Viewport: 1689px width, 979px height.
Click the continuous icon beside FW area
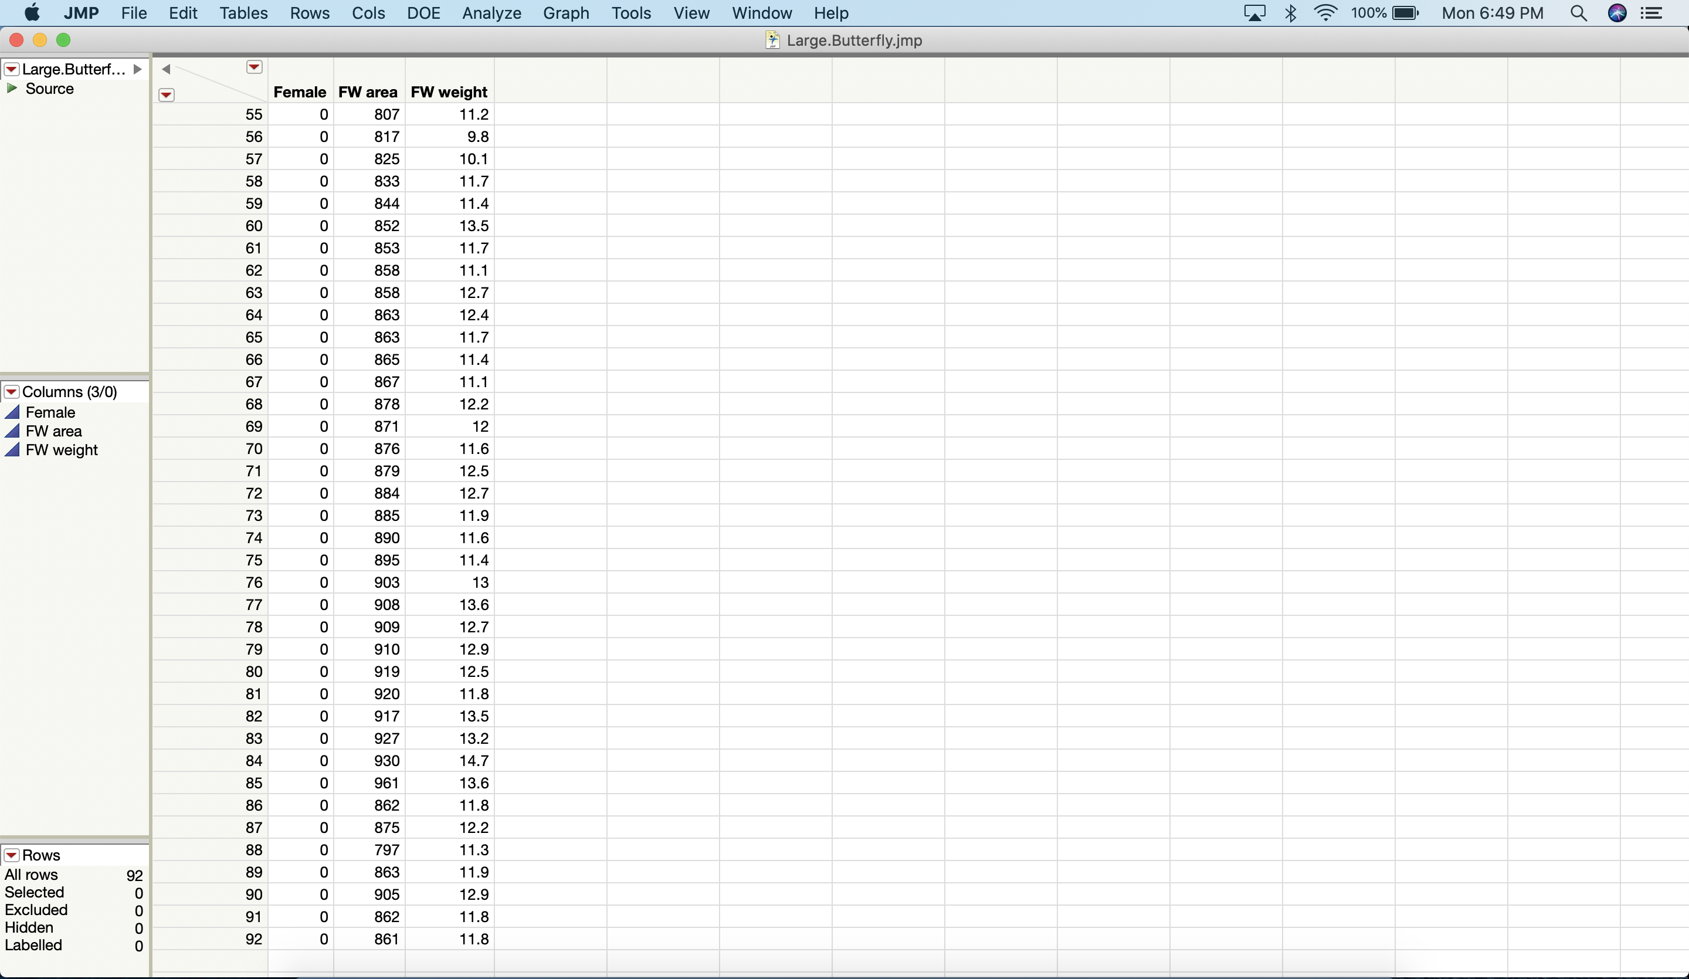click(12, 431)
